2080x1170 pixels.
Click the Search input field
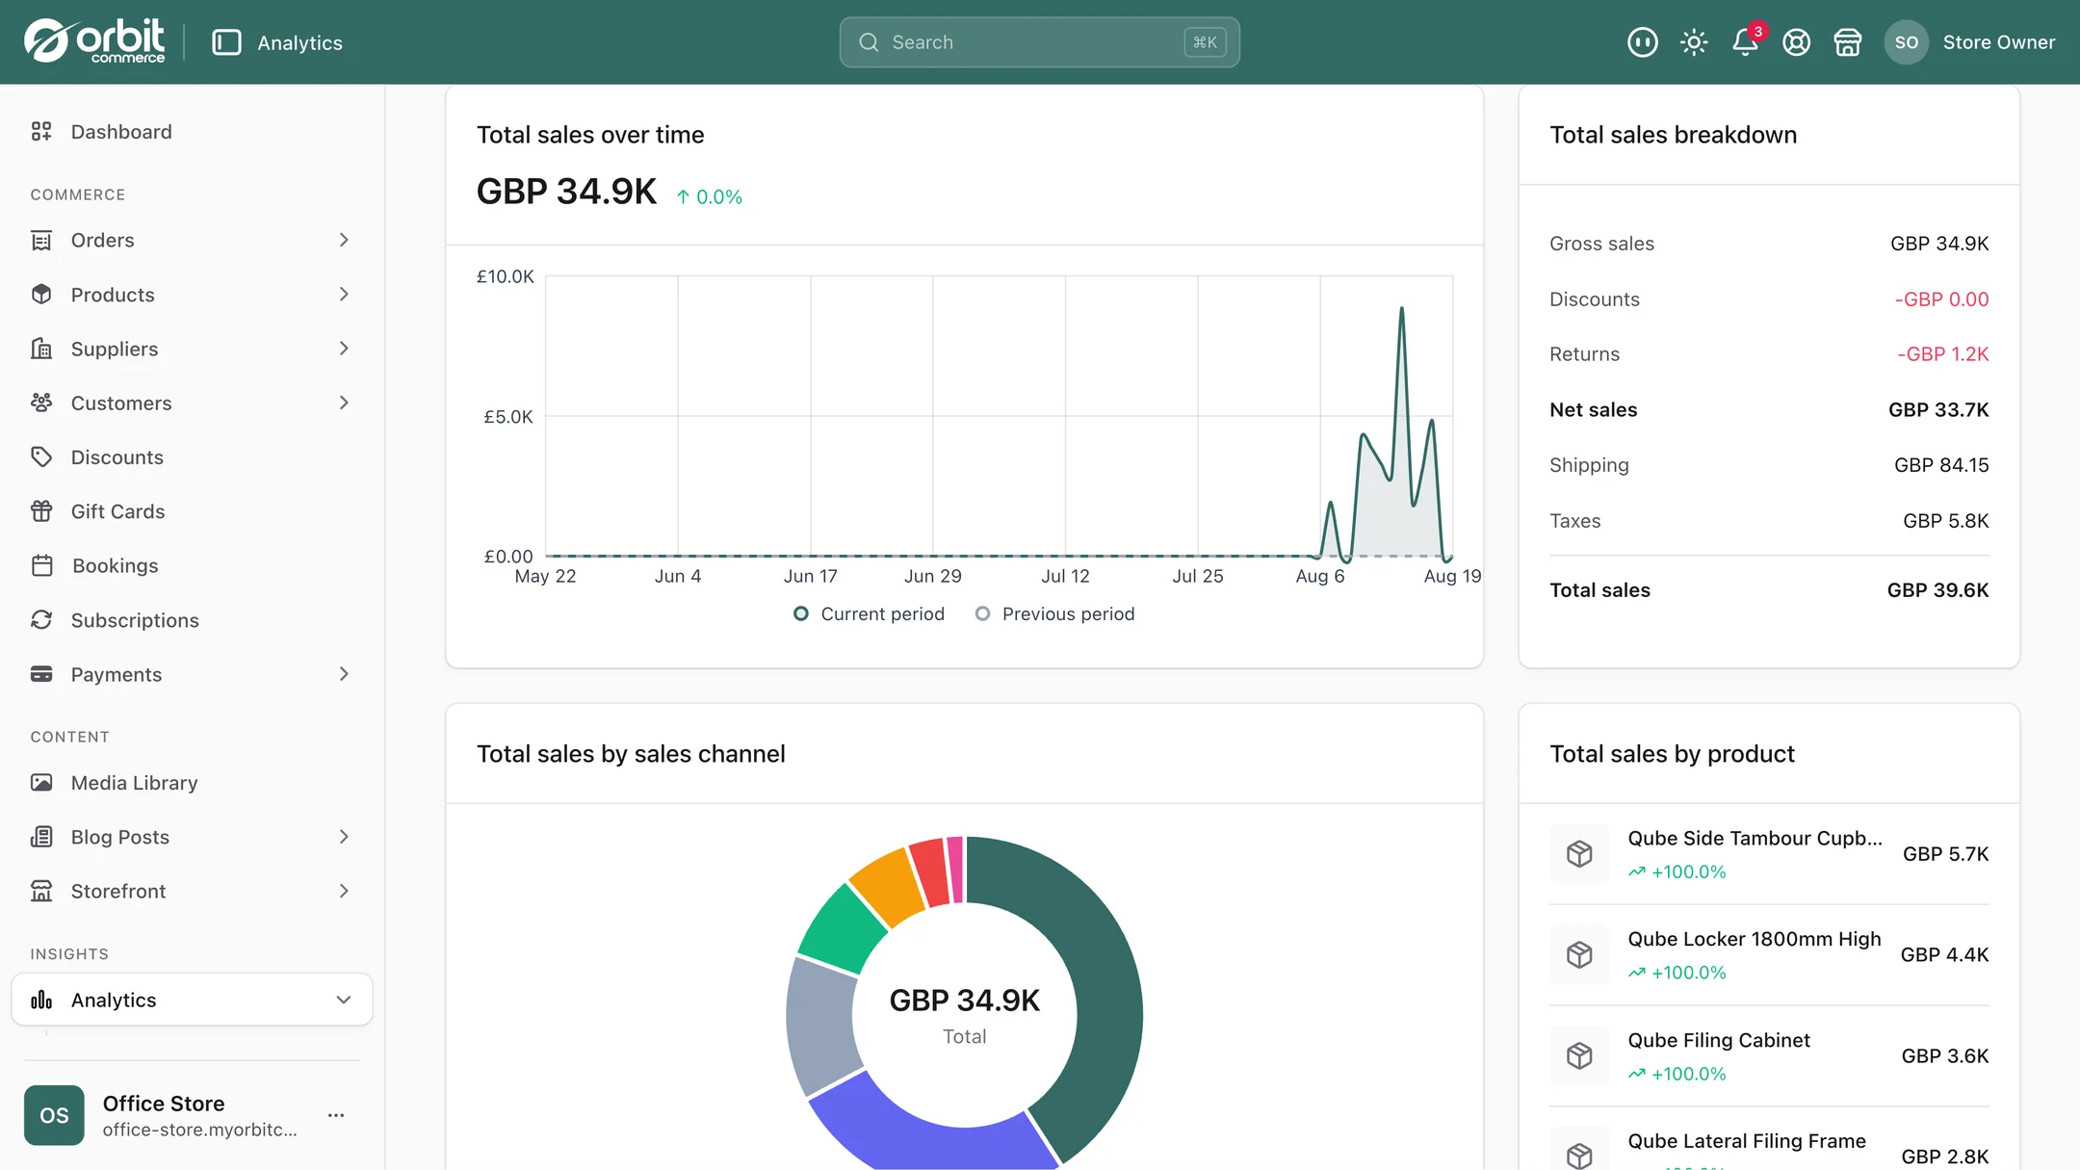[x=1039, y=42]
